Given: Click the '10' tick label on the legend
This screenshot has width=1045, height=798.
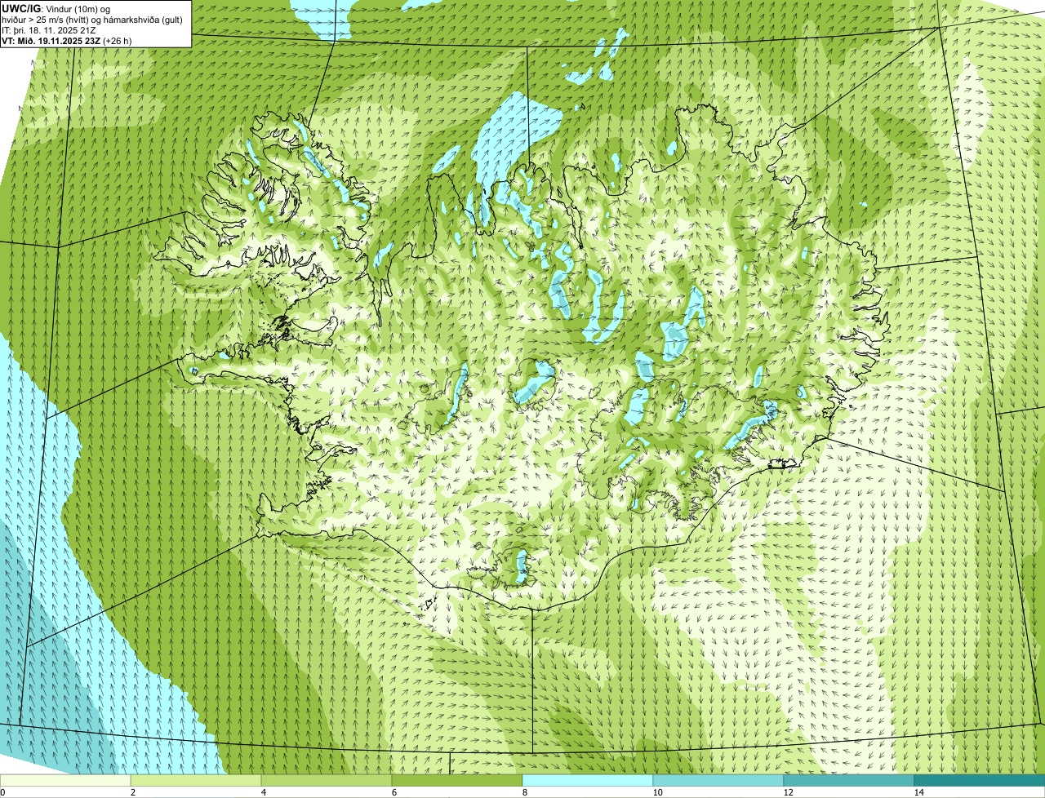Looking at the screenshot, I should coord(657,792).
